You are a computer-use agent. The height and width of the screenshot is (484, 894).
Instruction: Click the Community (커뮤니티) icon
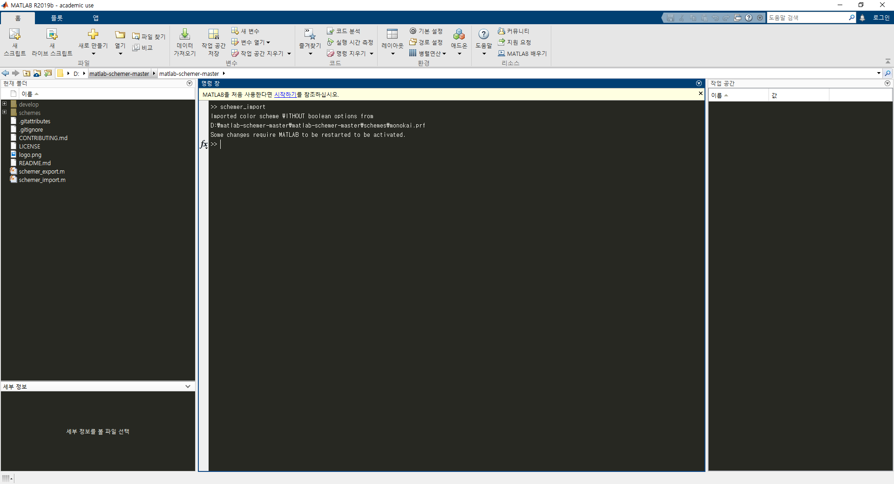click(x=501, y=31)
